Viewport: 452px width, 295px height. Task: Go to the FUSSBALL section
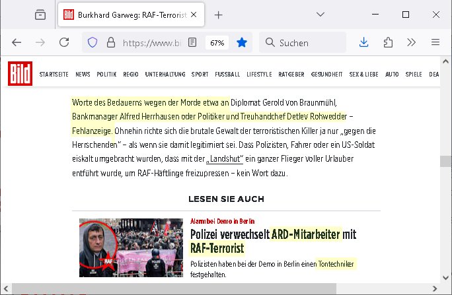pyautogui.click(x=227, y=75)
